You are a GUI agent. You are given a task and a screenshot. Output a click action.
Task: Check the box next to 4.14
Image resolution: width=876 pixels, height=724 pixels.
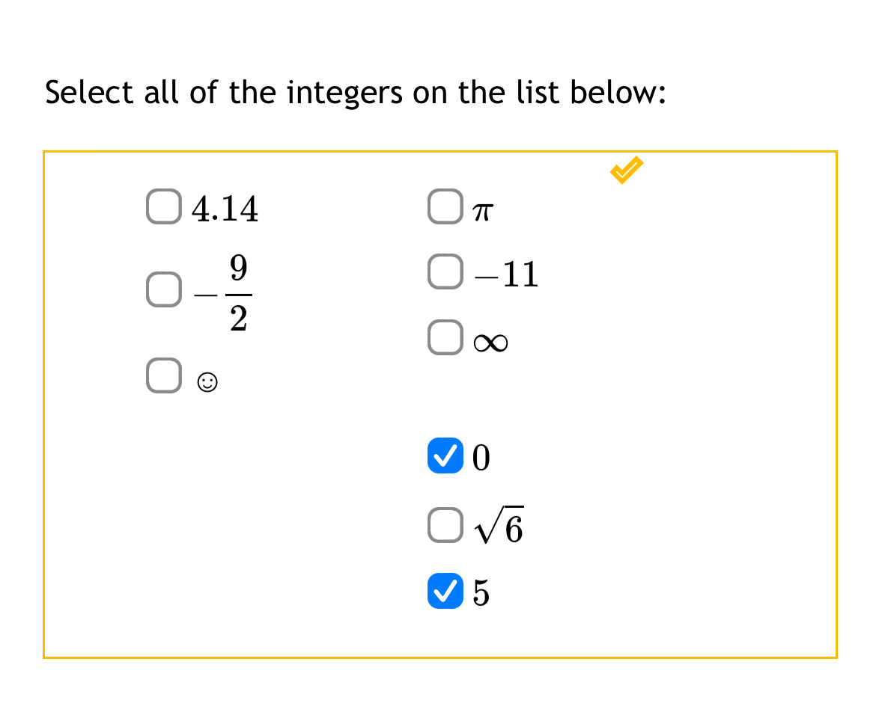click(162, 207)
